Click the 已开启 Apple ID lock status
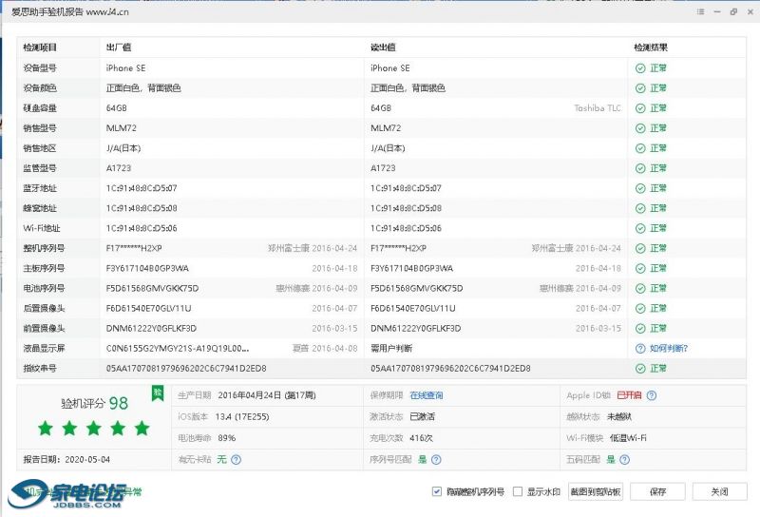The image size is (760, 517). 629,395
